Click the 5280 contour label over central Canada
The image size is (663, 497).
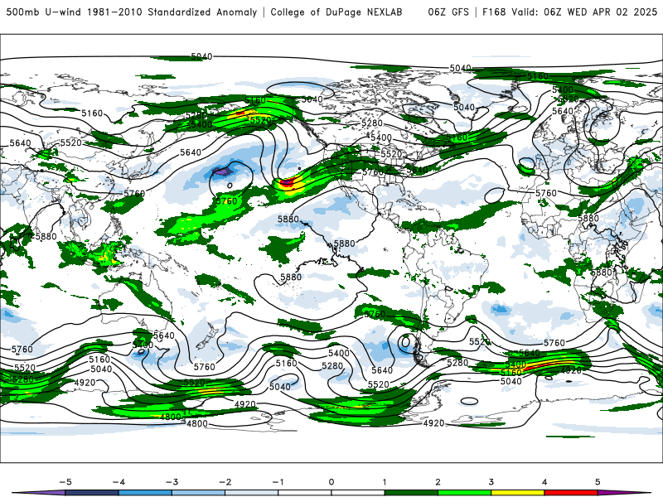click(x=371, y=123)
